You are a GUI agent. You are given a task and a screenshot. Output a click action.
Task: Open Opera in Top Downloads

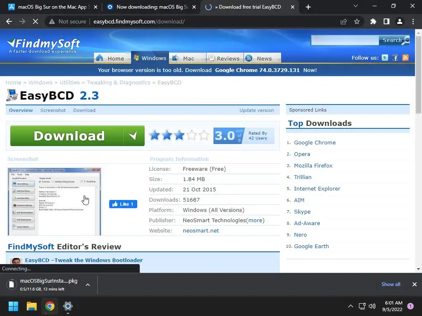click(x=302, y=154)
